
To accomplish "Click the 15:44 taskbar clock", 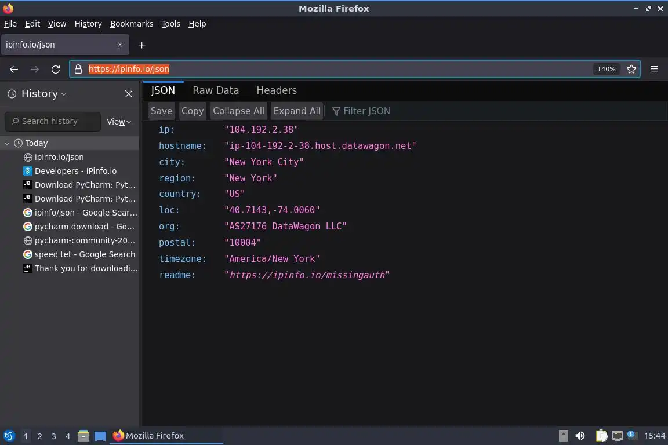I will point(654,436).
